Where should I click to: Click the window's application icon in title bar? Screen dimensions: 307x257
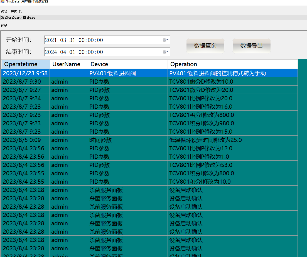(x=3, y=1)
